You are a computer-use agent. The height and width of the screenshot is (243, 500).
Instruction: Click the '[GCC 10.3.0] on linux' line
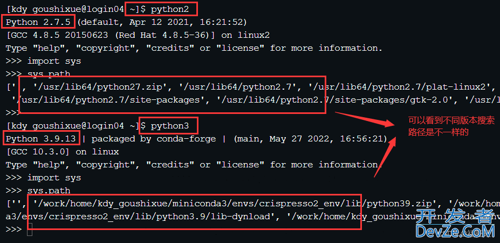click(63, 152)
